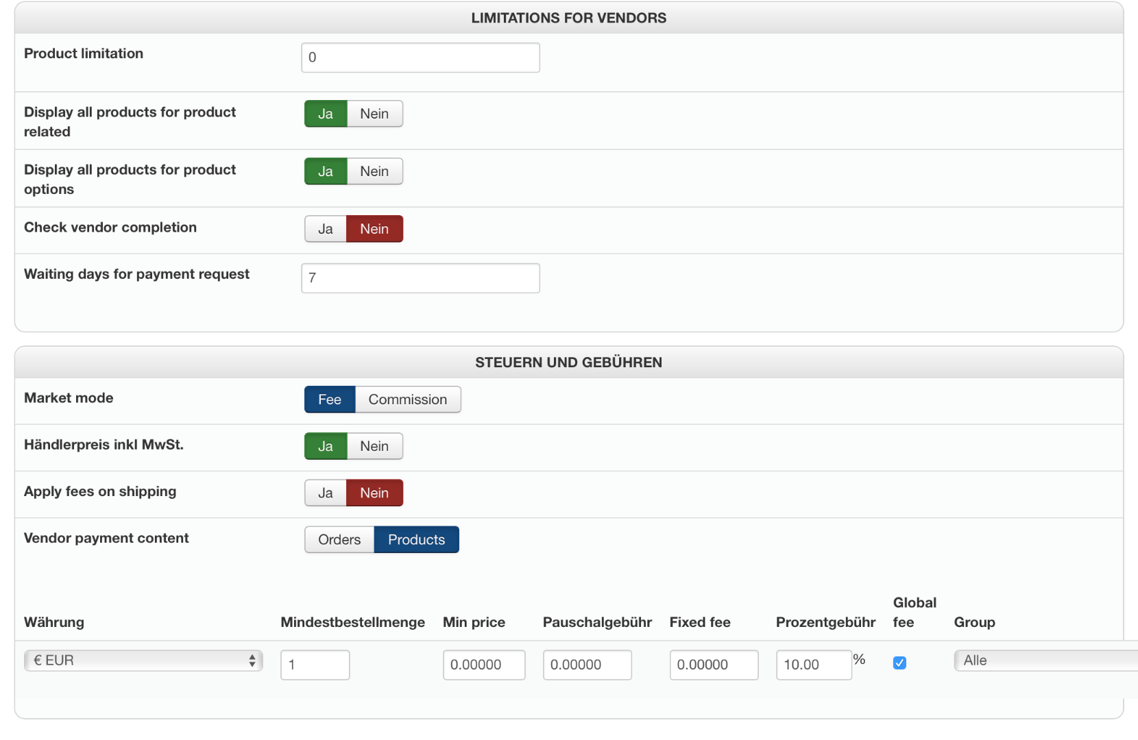1138x740 pixels.
Task: Open the EUR currency dropdown
Action: pyautogui.click(x=143, y=661)
